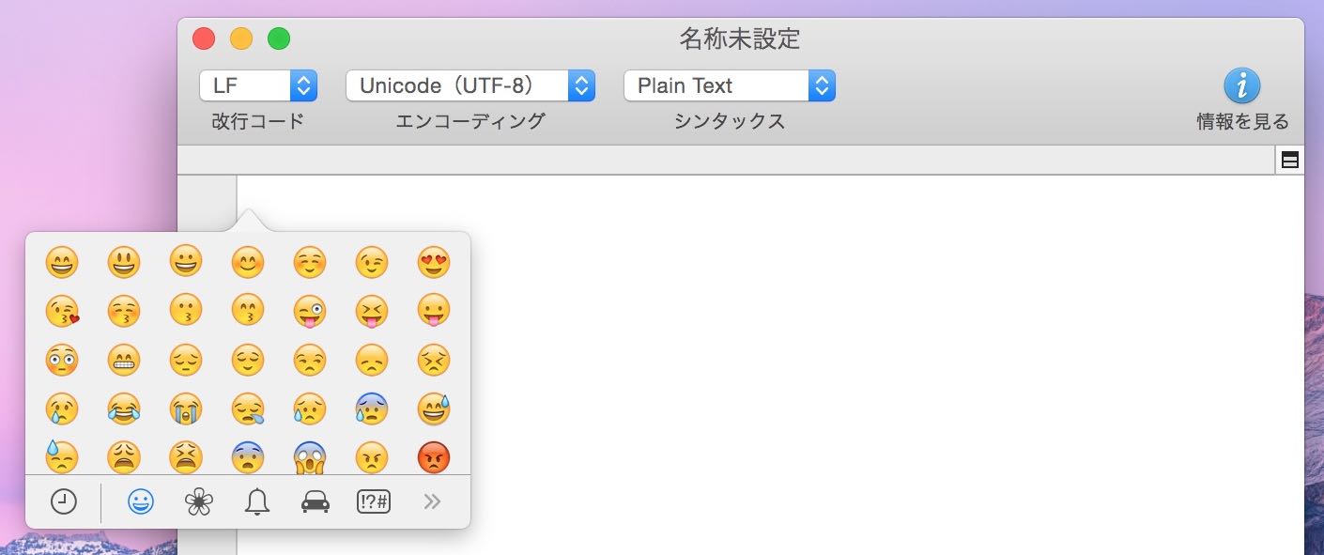Insert the tears of joy emoji

pyautogui.click(x=124, y=408)
